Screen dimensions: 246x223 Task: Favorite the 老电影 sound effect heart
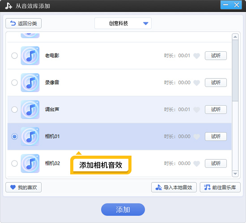[x=196, y=56]
